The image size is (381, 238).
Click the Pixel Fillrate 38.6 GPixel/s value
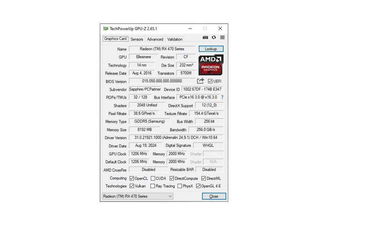144,113
